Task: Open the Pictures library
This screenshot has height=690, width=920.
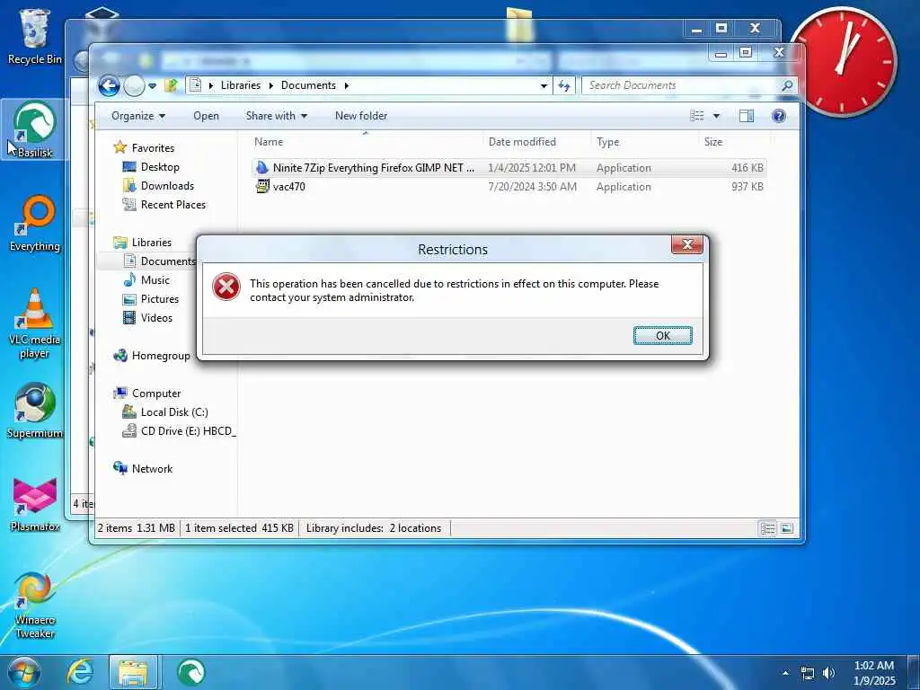Action: [x=159, y=298]
